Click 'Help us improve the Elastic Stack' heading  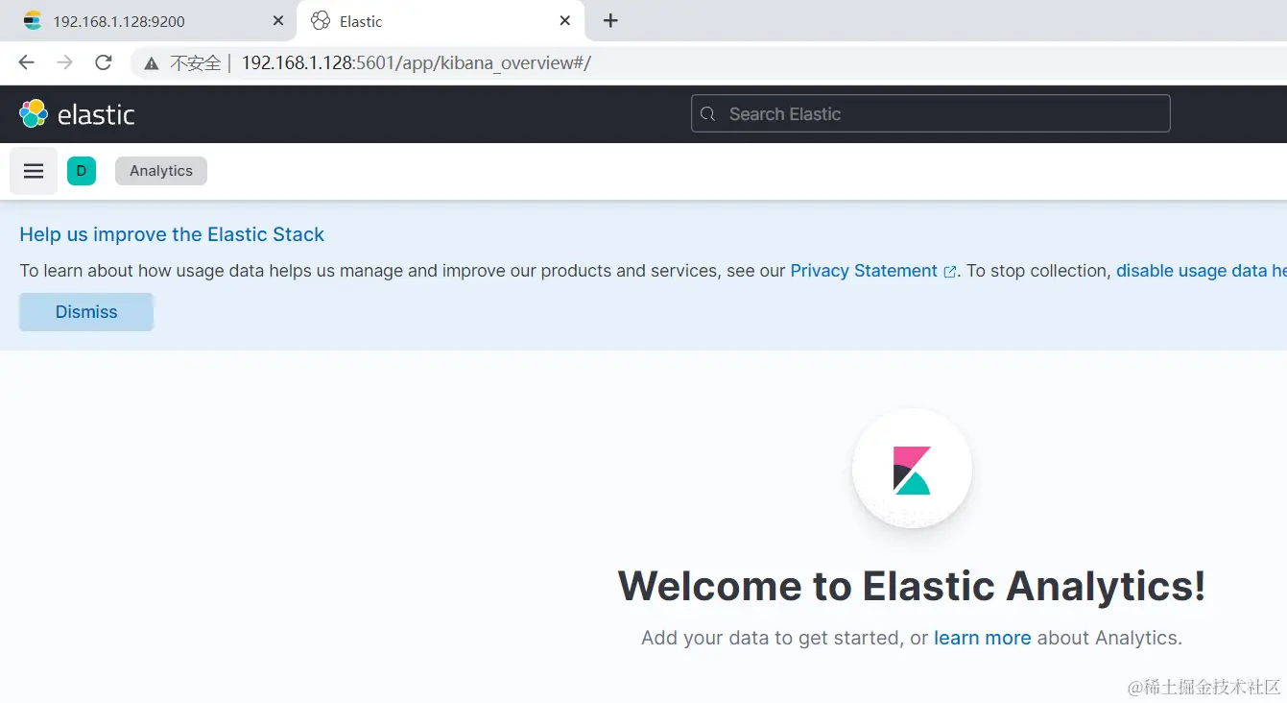172,234
